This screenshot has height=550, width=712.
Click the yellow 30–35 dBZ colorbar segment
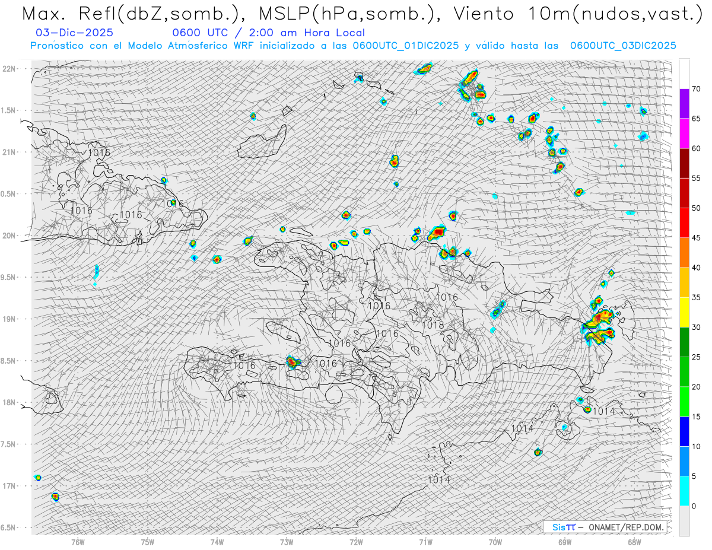(x=684, y=312)
